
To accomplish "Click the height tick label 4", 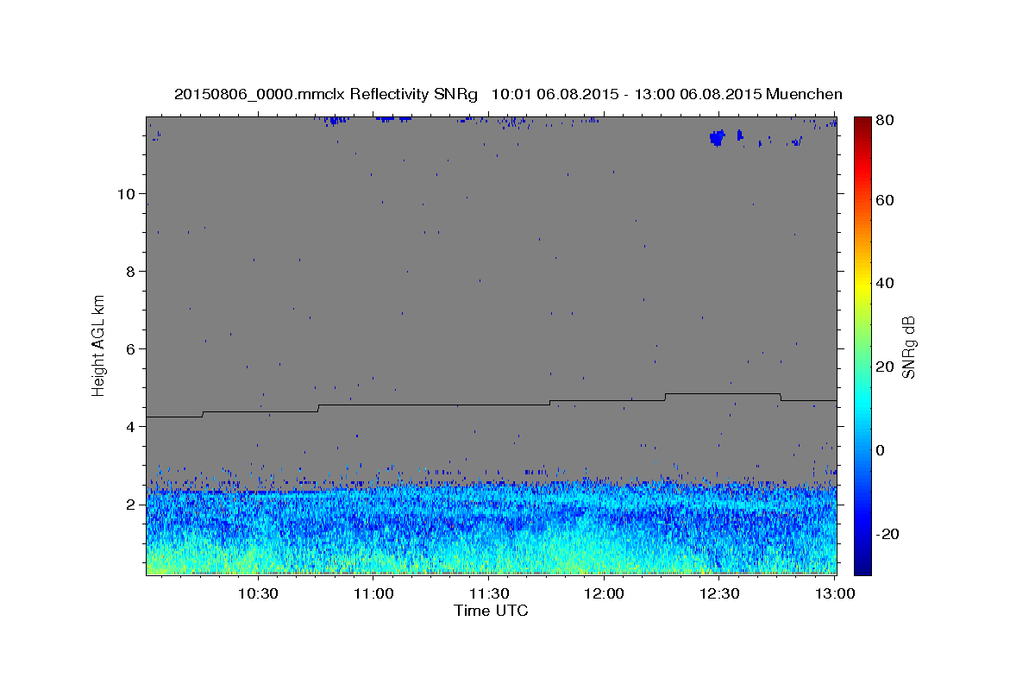I will (133, 426).
